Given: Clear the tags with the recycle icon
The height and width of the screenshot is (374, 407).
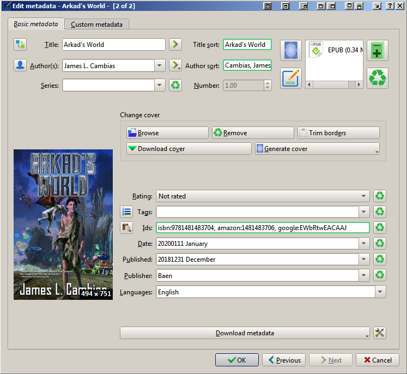Looking at the screenshot, I should tap(380, 212).
